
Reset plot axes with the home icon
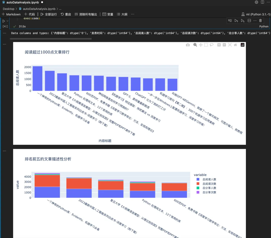click(235, 45)
